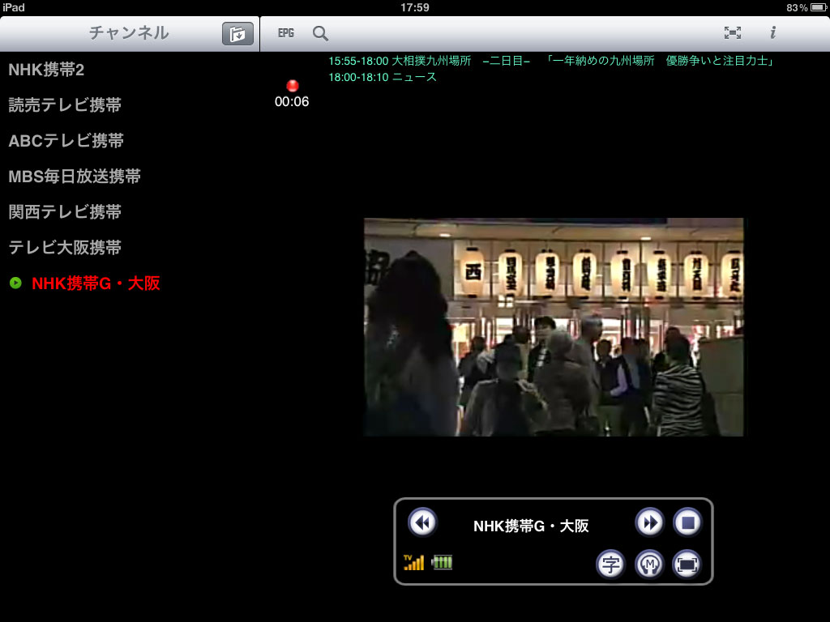Open the 18:00-18:10 ニュース program entry

click(x=383, y=77)
